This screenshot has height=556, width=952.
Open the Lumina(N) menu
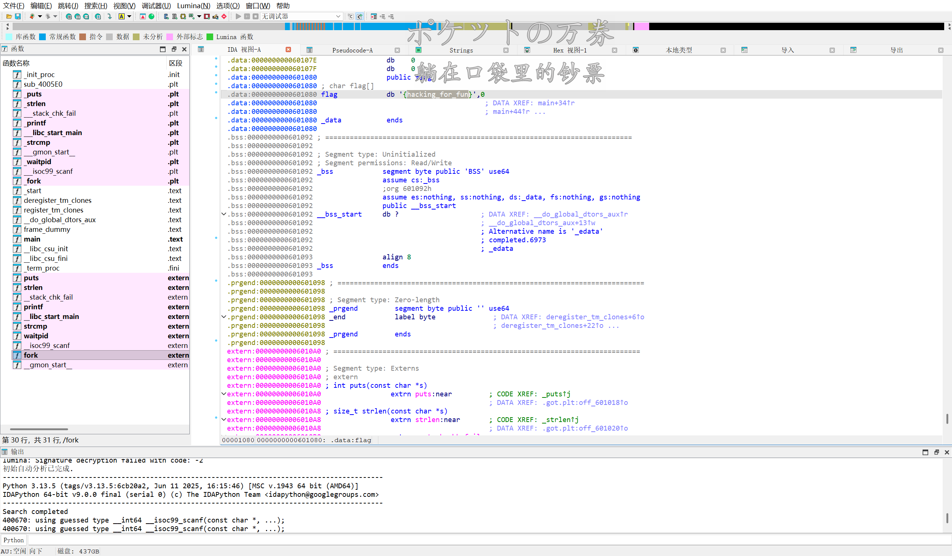193,6
